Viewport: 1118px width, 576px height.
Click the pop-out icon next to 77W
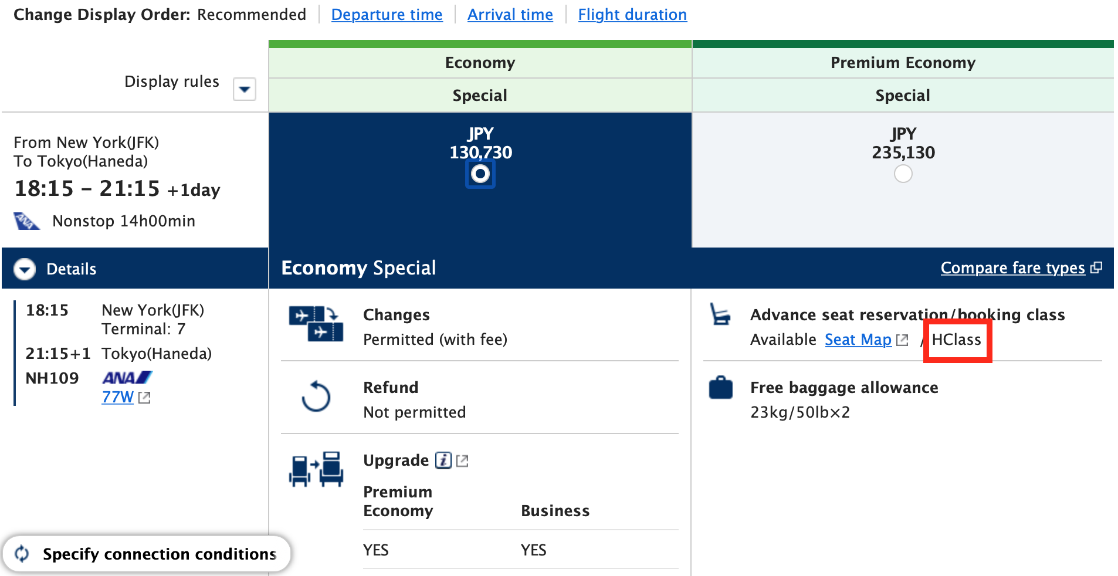coord(144,397)
